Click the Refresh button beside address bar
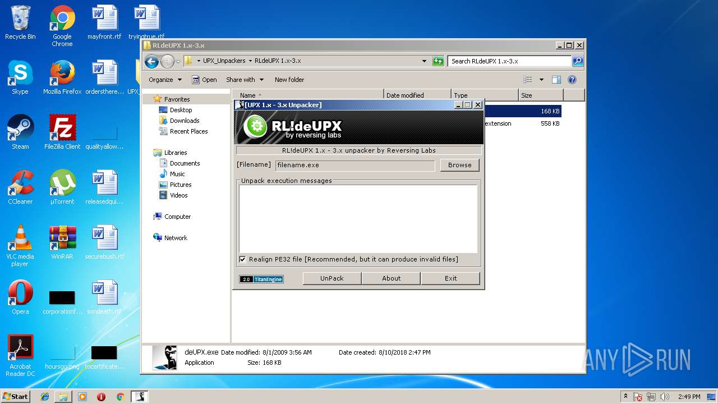 click(x=438, y=61)
